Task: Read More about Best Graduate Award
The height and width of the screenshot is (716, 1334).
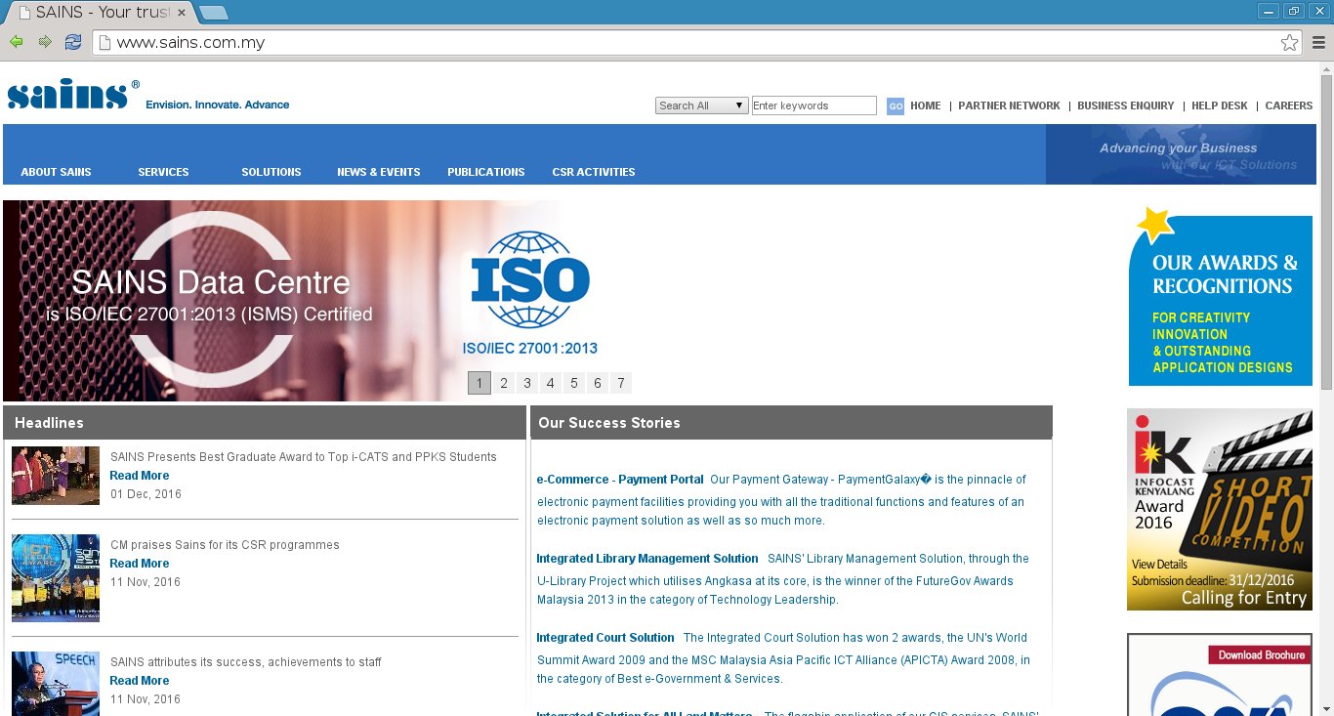Action: [140, 476]
